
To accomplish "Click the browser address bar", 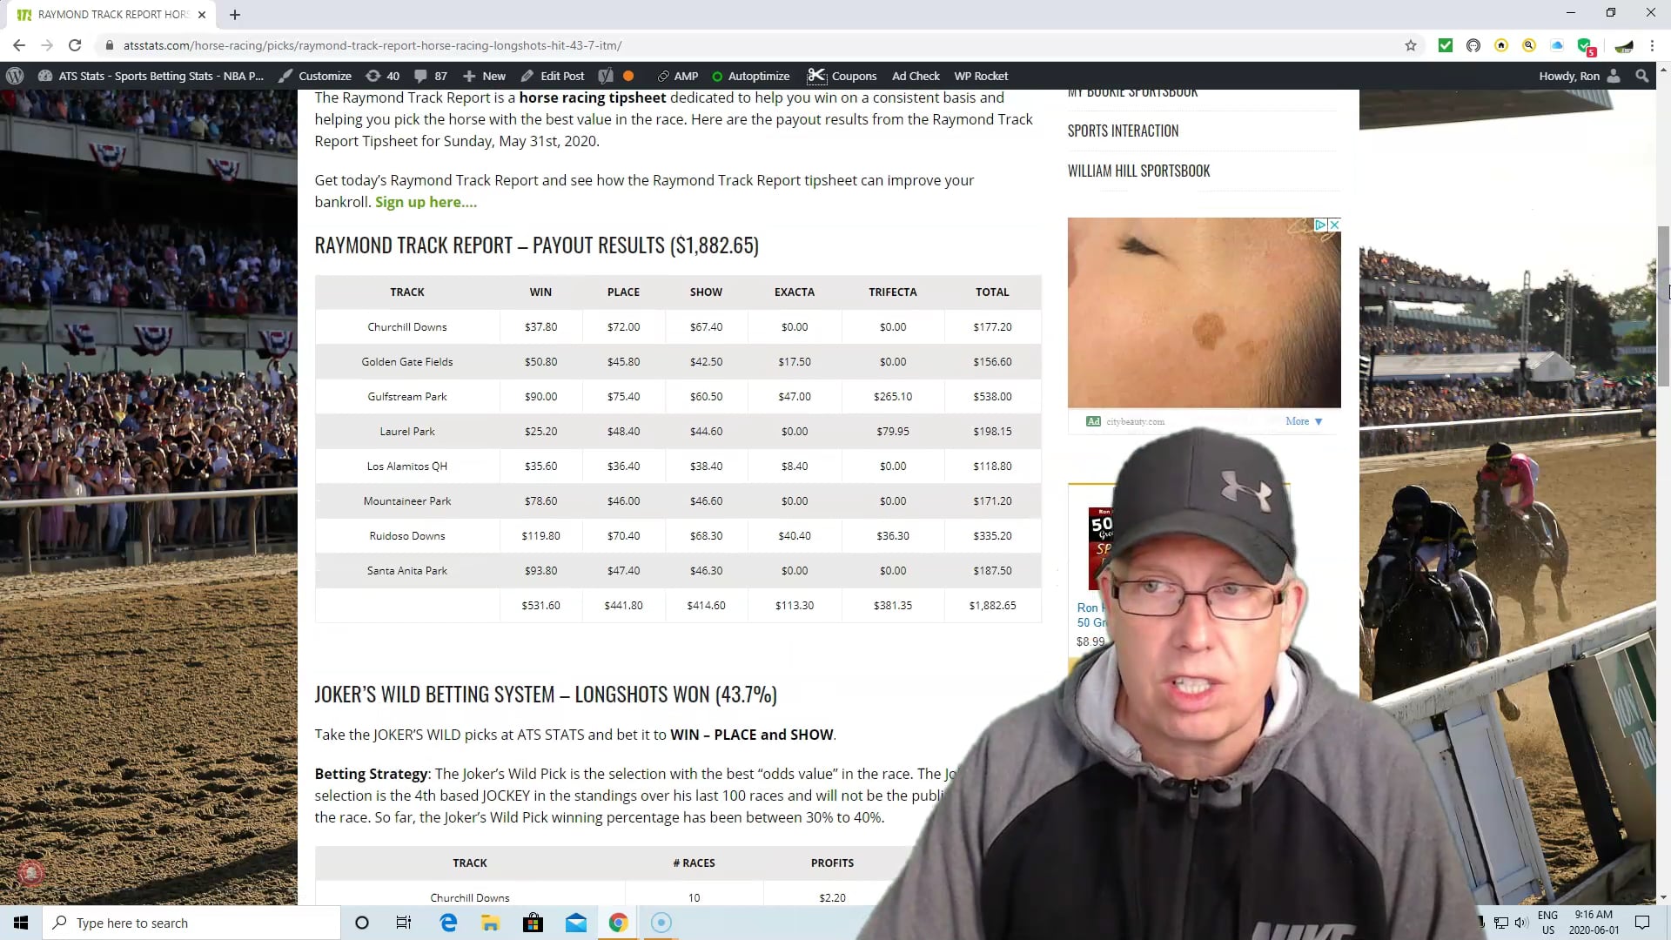I will (x=748, y=45).
